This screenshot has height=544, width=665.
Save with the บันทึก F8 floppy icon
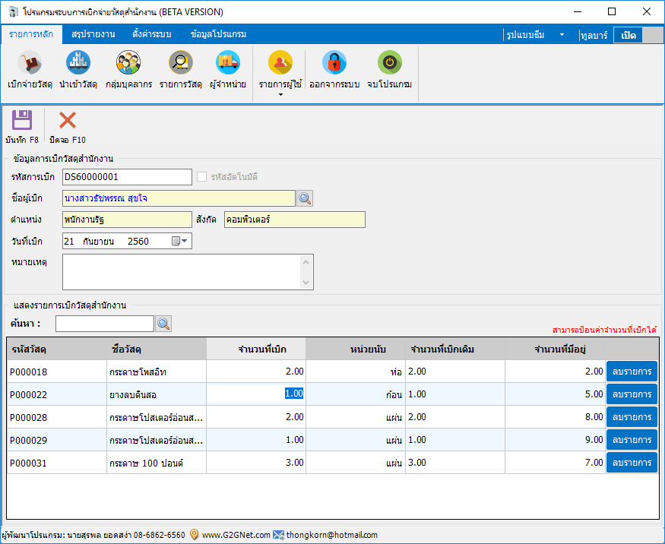[21, 120]
